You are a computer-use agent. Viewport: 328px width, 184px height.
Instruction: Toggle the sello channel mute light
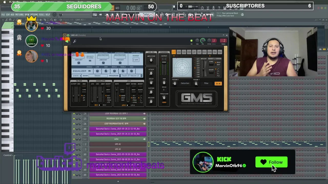74,139
